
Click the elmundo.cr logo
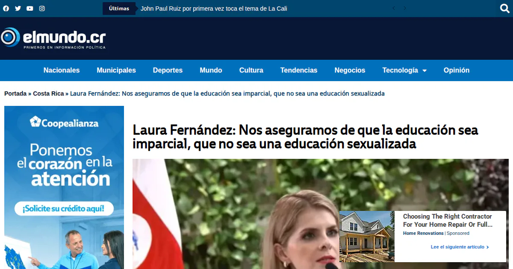(x=53, y=38)
